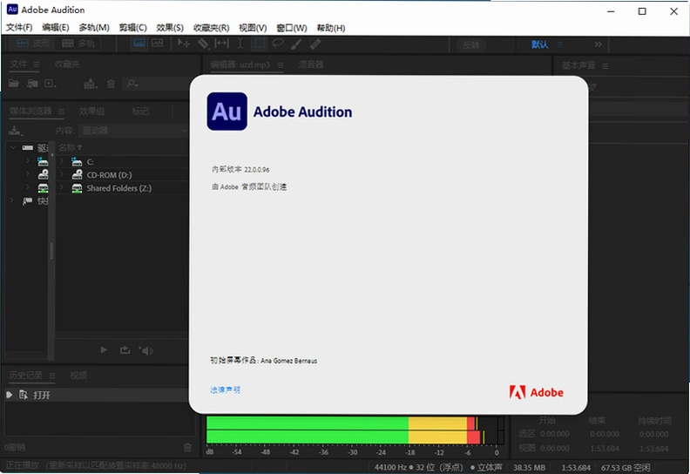The height and width of the screenshot is (474, 690).
Task: Click Files panel trash icon
Action: [111, 84]
